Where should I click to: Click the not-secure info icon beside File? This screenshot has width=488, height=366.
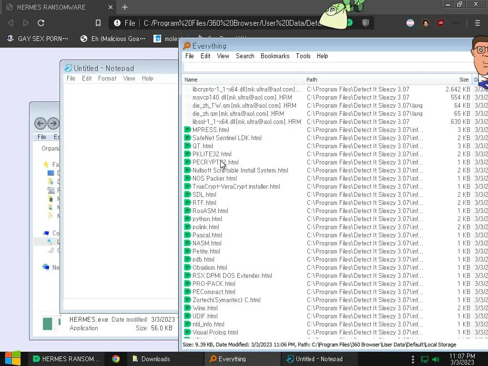click(x=117, y=23)
